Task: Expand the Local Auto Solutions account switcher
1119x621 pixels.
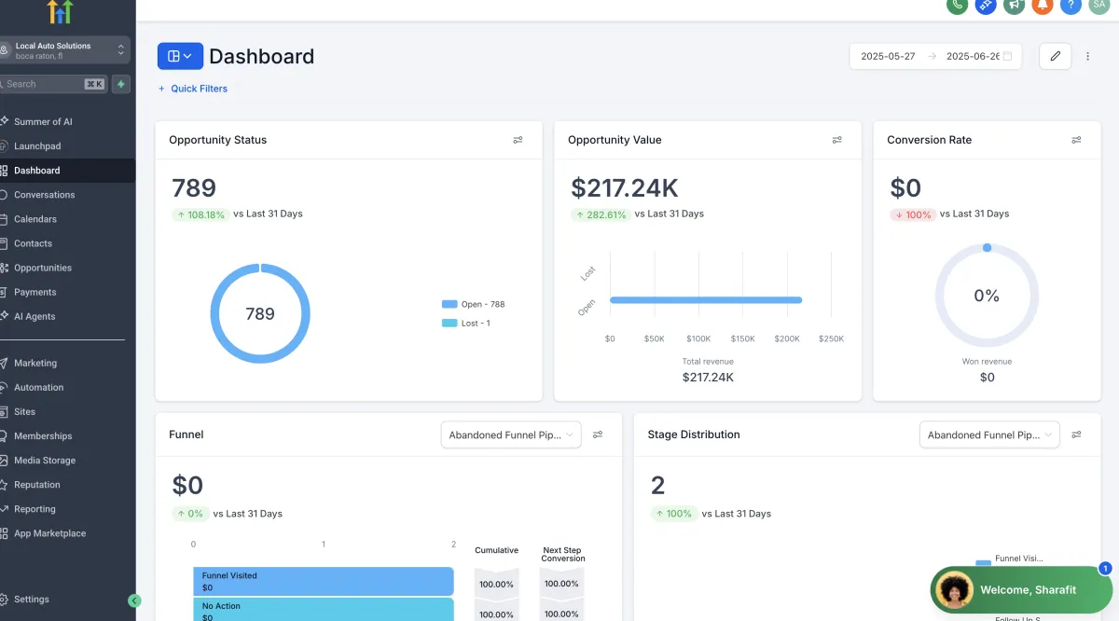Action: [62, 50]
